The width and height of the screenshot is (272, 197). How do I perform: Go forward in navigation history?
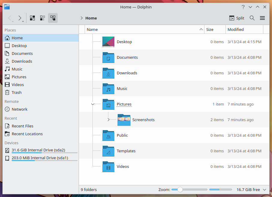tap(20, 18)
